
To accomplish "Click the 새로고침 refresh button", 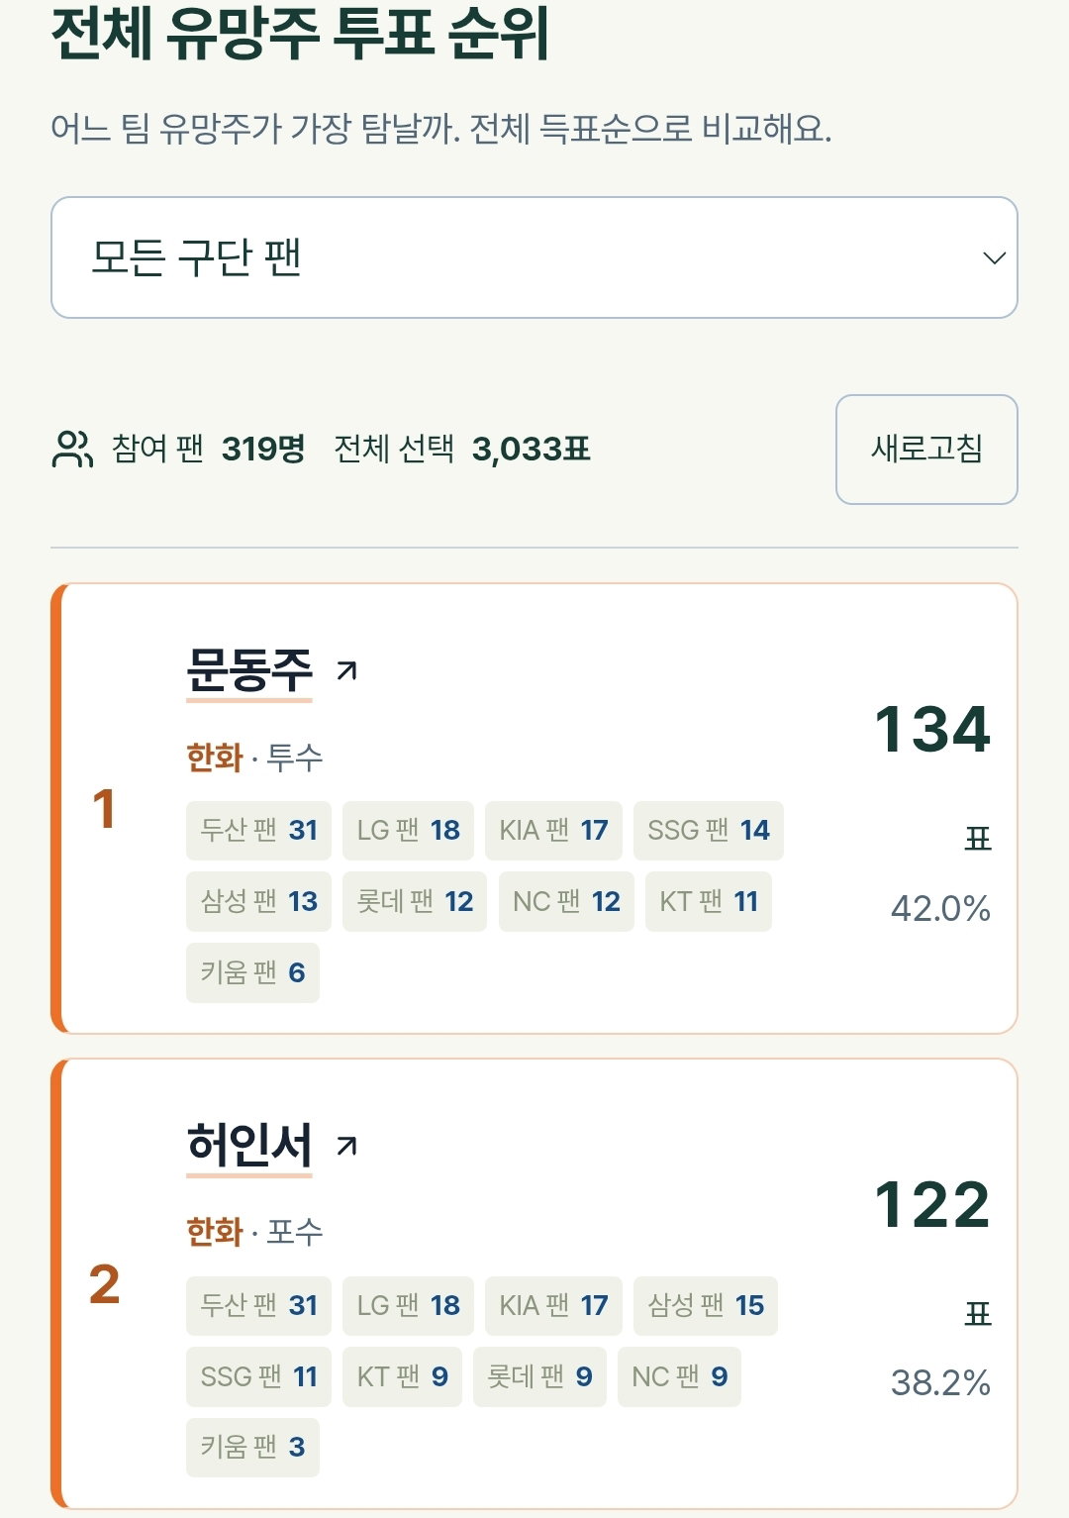I will [x=926, y=450].
